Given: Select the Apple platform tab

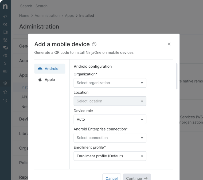Looking at the screenshot, I should pyautogui.click(x=50, y=80).
